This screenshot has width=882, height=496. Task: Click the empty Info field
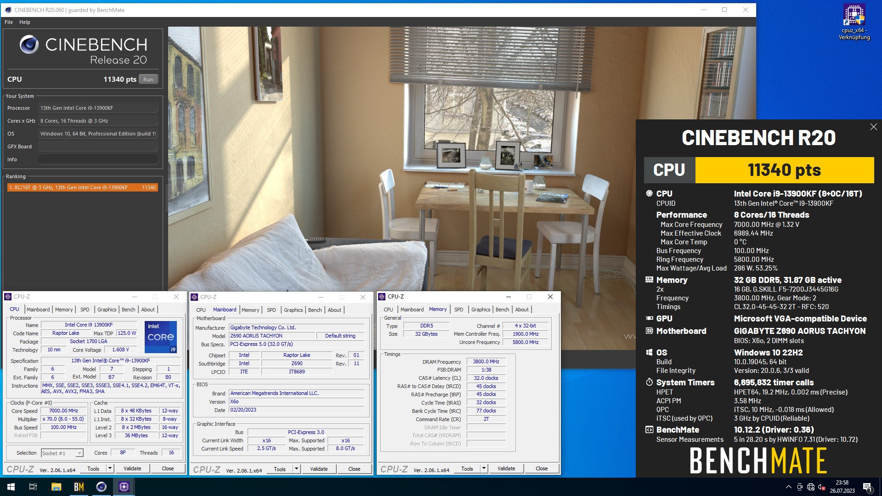pos(98,159)
